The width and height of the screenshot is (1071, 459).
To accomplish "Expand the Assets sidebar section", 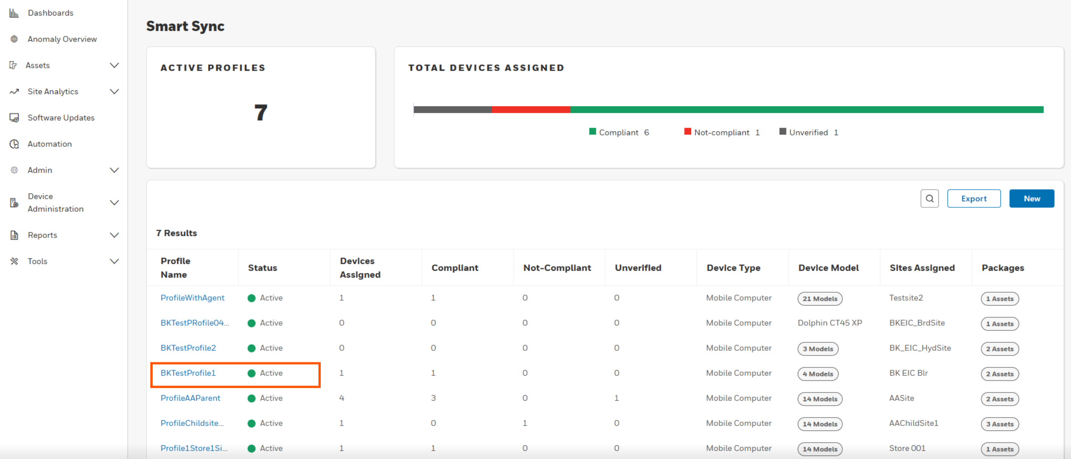I will pyautogui.click(x=115, y=65).
